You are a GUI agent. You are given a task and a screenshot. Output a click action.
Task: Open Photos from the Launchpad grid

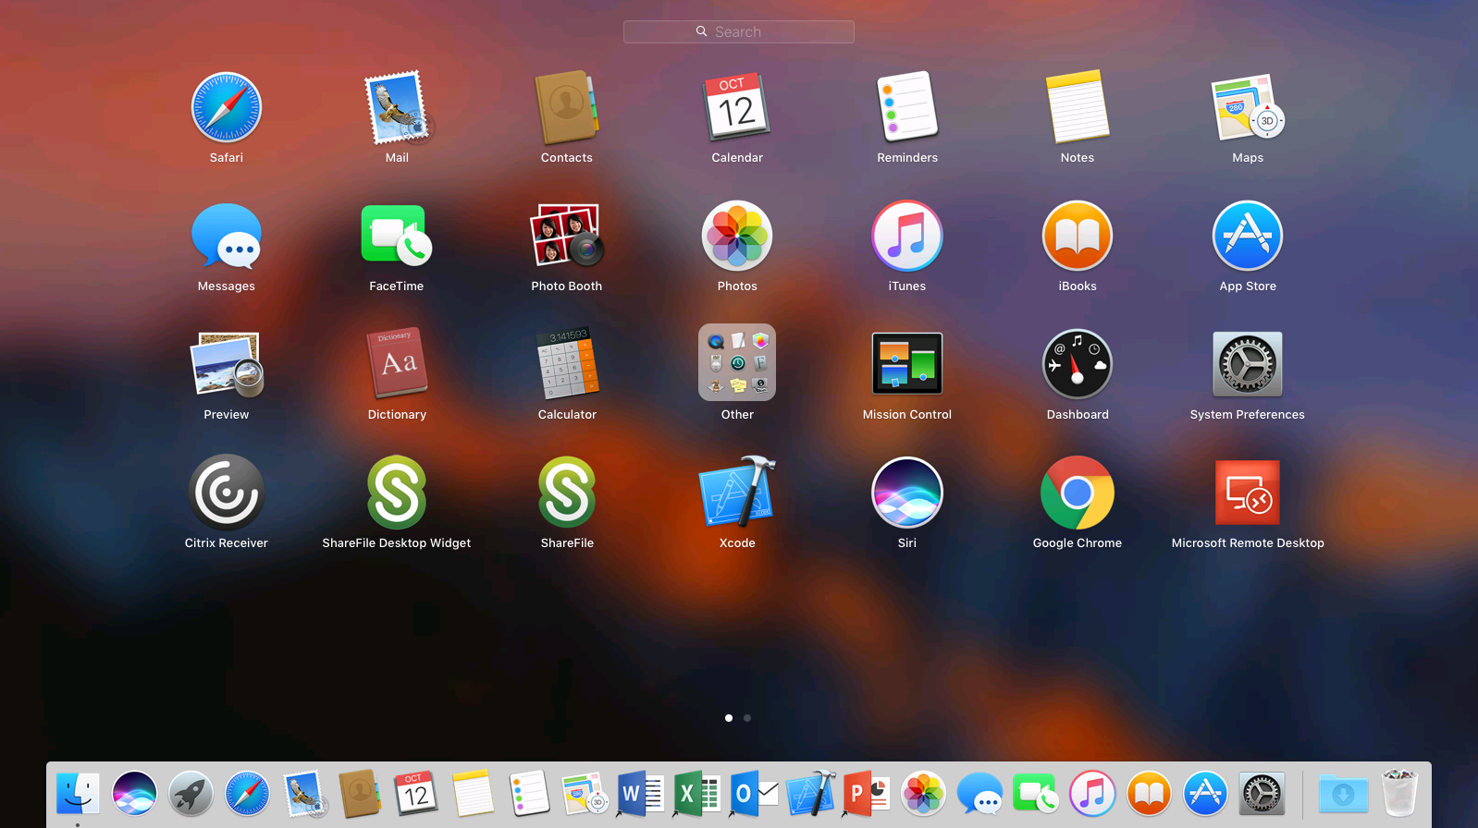737,236
